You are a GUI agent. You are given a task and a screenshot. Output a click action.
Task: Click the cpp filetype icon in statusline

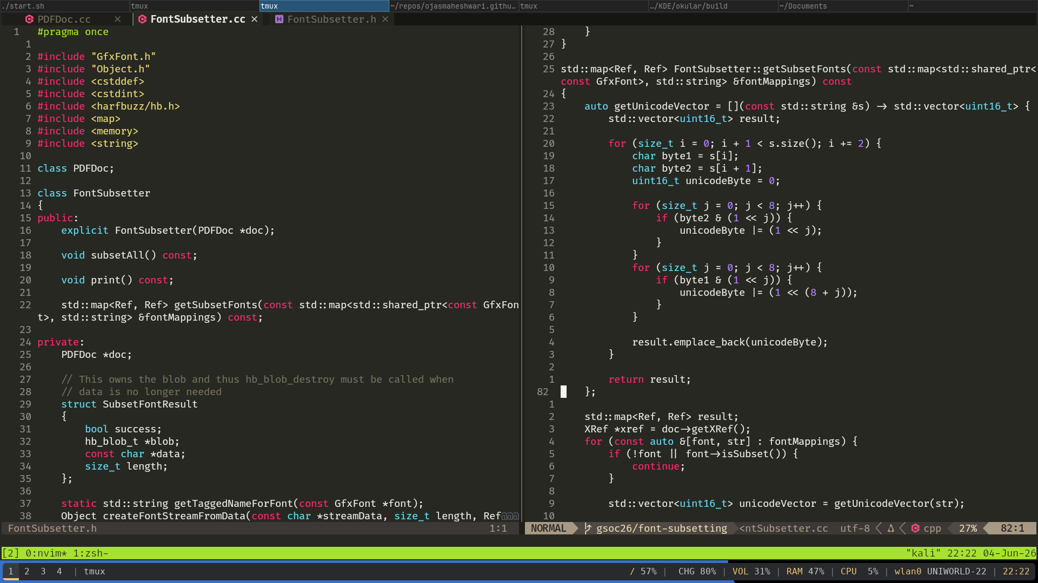(915, 528)
